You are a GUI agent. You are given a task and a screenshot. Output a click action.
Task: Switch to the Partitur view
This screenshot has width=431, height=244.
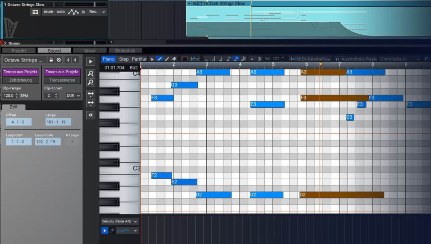tap(139, 59)
